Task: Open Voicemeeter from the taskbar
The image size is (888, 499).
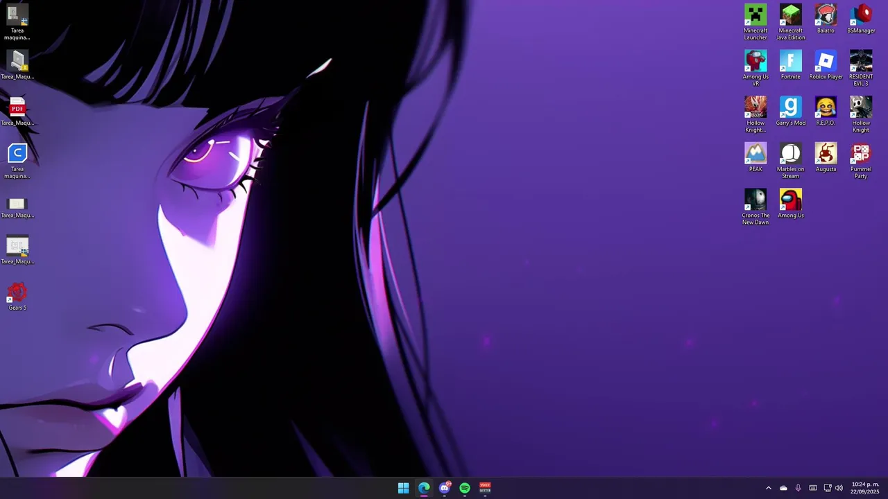Action: [x=485, y=488]
